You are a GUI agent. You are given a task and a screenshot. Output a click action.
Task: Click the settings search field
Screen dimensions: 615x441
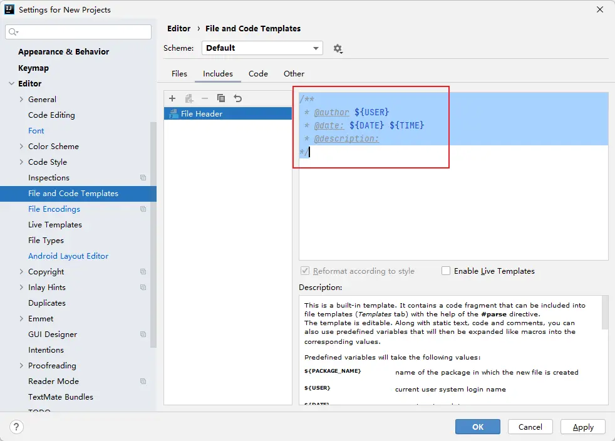(78, 32)
